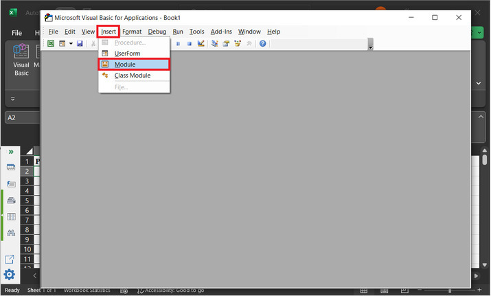The width and height of the screenshot is (491, 296).
Task: Click the sheet tab scroll left arrow
Action: pyautogui.click(x=35, y=275)
